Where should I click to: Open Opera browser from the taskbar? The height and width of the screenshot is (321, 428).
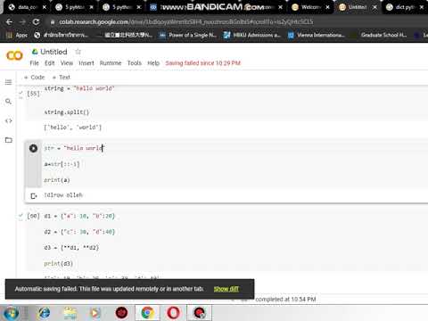pos(173,313)
